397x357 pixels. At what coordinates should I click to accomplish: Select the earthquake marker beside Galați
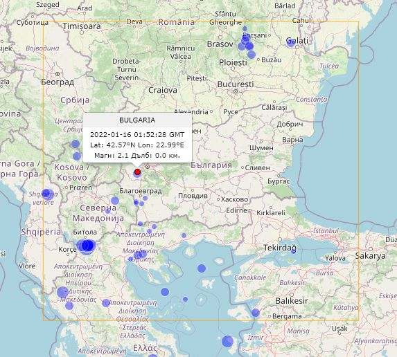tap(291, 42)
